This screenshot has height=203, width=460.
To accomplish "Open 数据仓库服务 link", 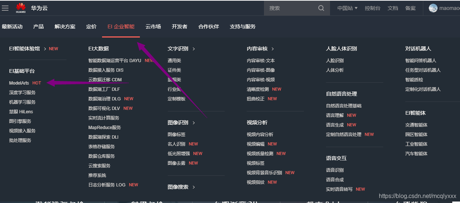I will [102, 156].
